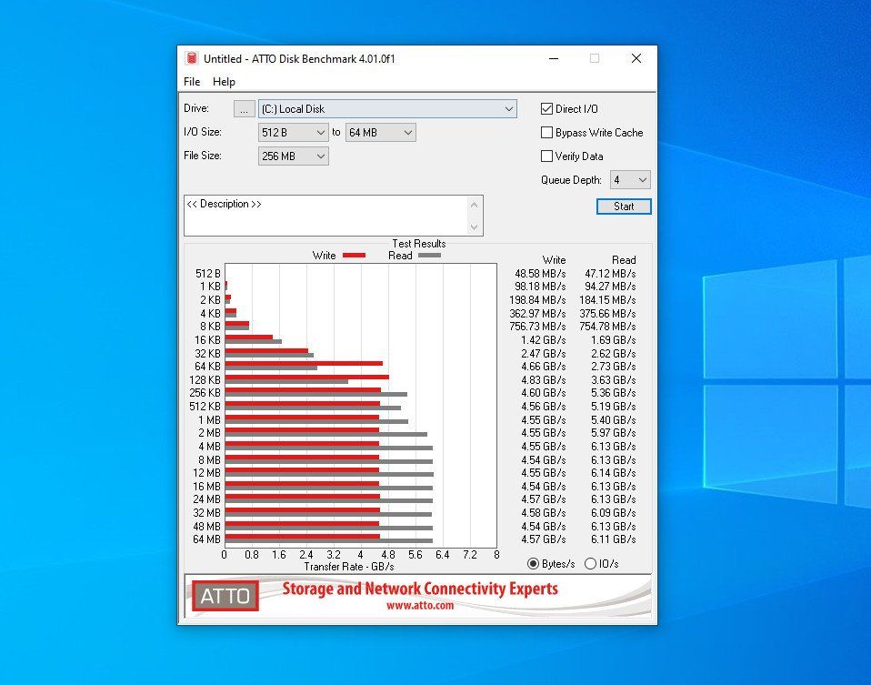Click the Transfer Rate - GB/s axis label
871x685 pixels.
[349, 567]
